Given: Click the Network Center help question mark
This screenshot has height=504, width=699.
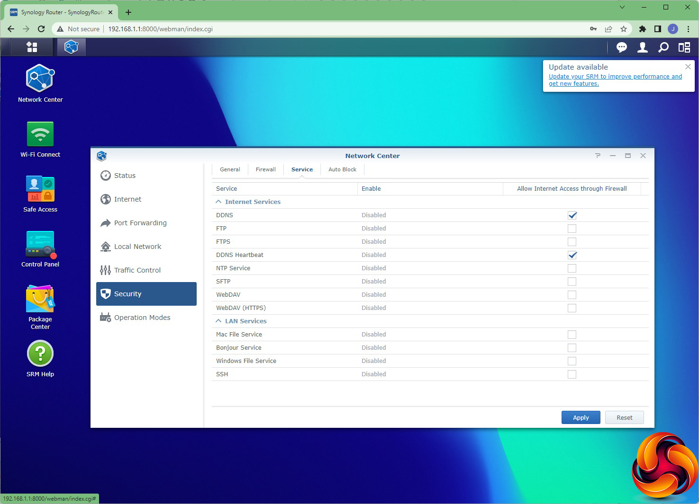Looking at the screenshot, I should 598,156.
